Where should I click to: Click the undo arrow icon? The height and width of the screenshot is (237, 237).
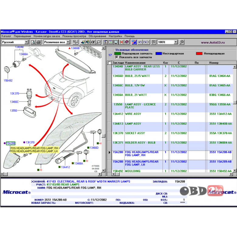140,42
